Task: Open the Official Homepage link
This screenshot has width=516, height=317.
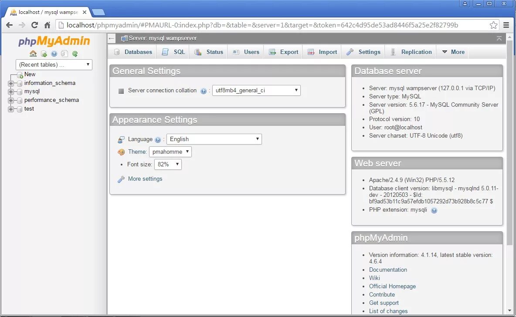Action: click(392, 287)
